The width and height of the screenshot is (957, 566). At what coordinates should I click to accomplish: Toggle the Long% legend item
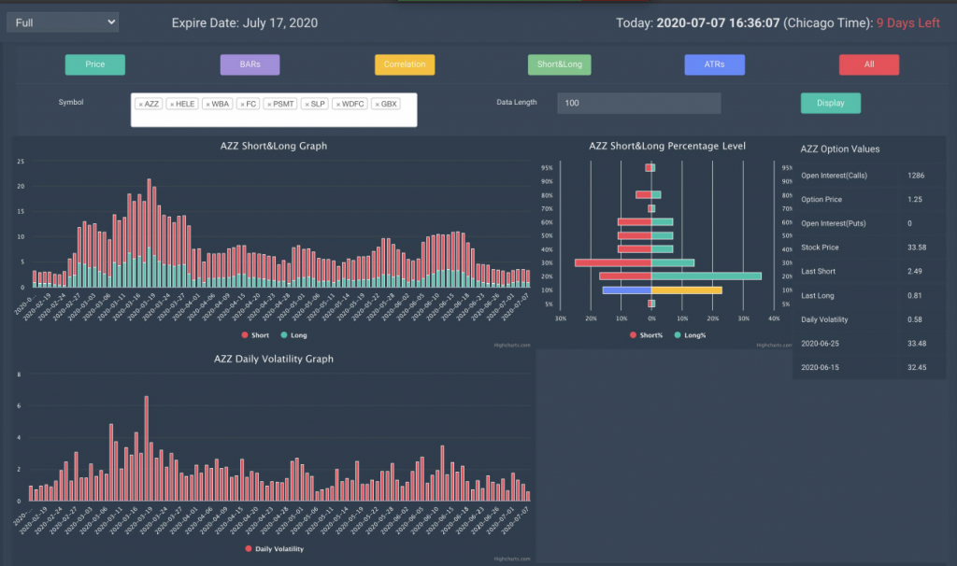[691, 335]
